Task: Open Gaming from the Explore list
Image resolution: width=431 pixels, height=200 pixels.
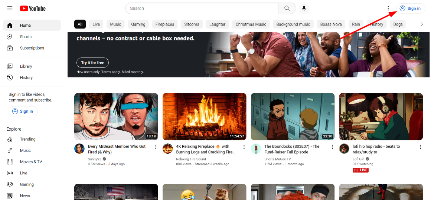Action: click(27, 184)
